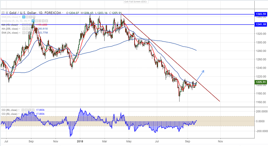
Task: Toggle visibility eye of MA (10, close)
Action: click(x=23, y=25)
